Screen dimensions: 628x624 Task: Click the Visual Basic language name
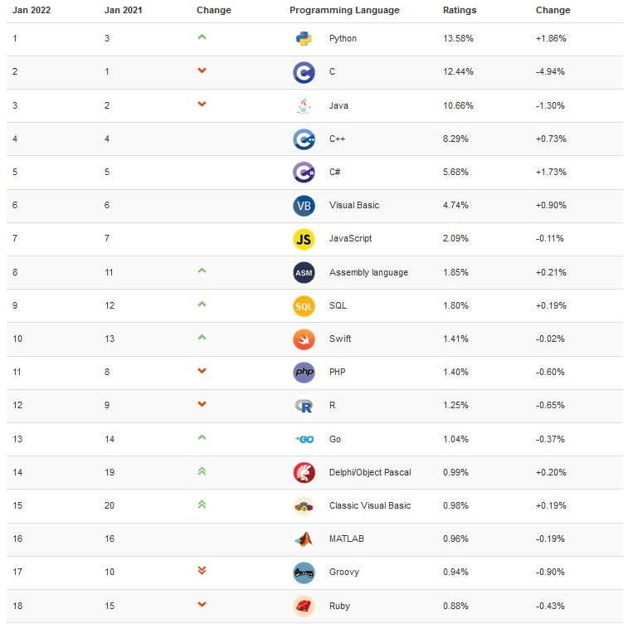point(354,205)
